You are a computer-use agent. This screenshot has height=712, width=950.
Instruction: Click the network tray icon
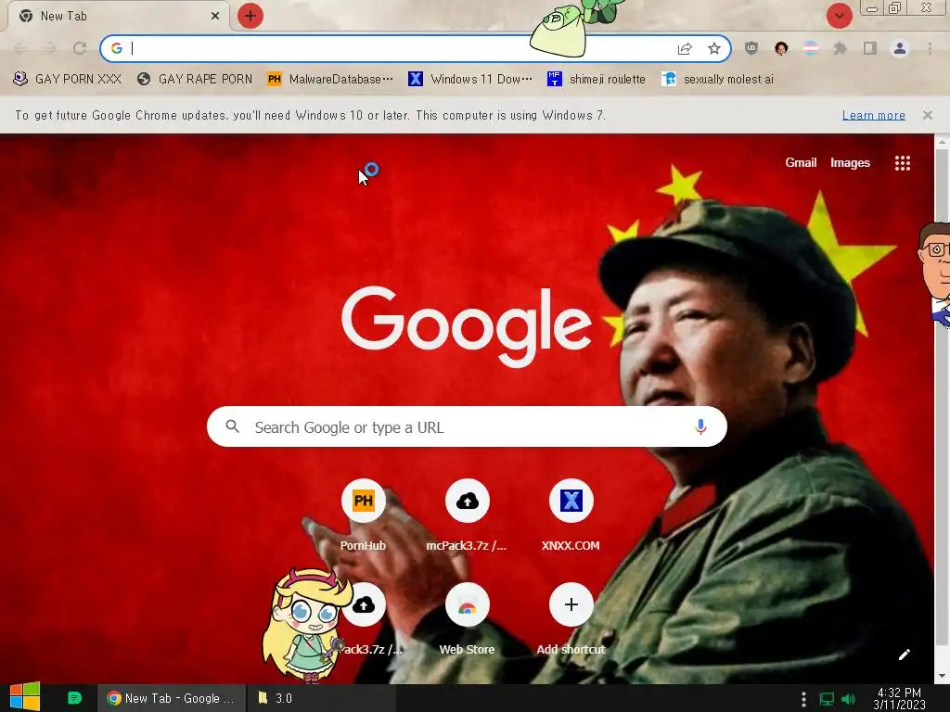pyautogui.click(x=827, y=699)
